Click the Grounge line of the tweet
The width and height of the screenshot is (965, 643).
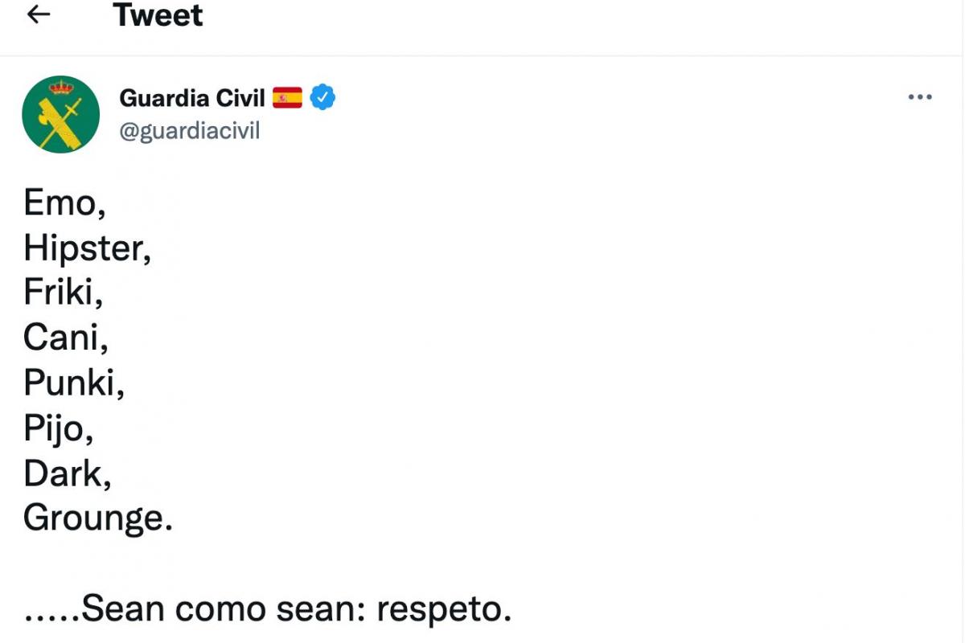(x=96, y=518)
